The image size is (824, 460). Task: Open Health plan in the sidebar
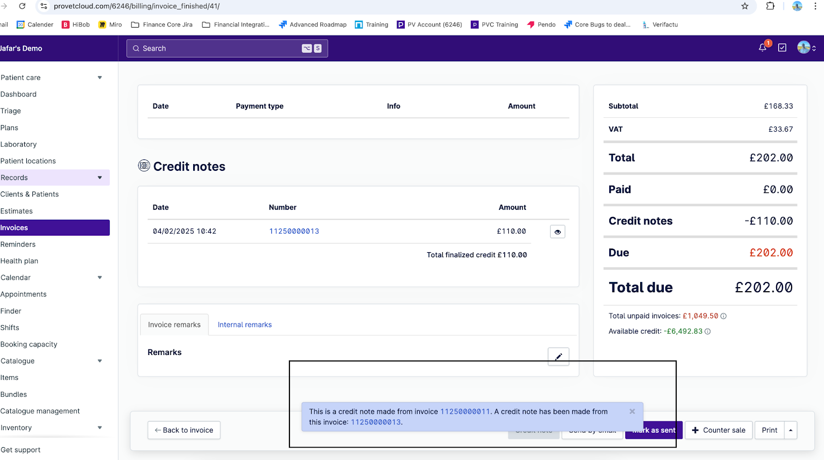20,261
